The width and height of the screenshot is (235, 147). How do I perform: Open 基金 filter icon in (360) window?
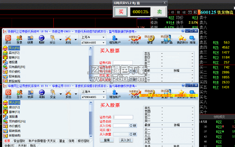(x=150, y=39)
